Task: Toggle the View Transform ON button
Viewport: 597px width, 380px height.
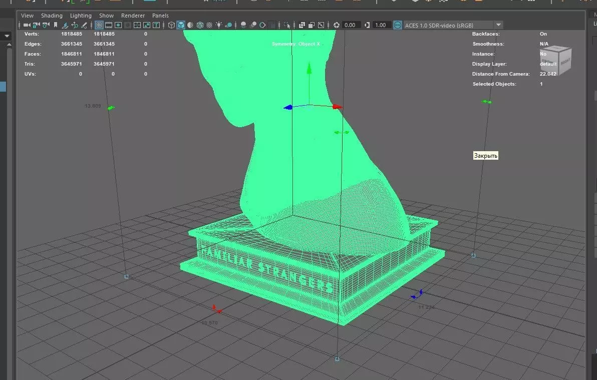Action: click(x=398, y=25)
